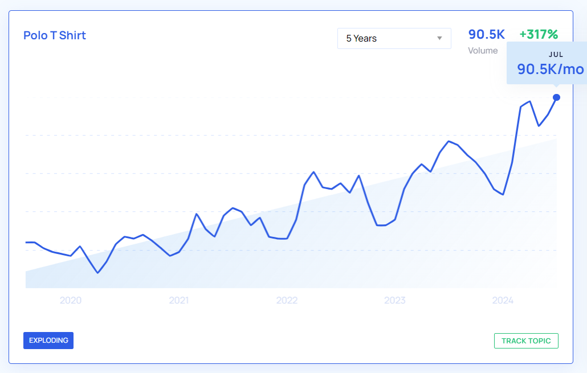This screenshot has width=587, height=373.
Task: Click the EXPLODING status badge
Action: pos(48,341)
